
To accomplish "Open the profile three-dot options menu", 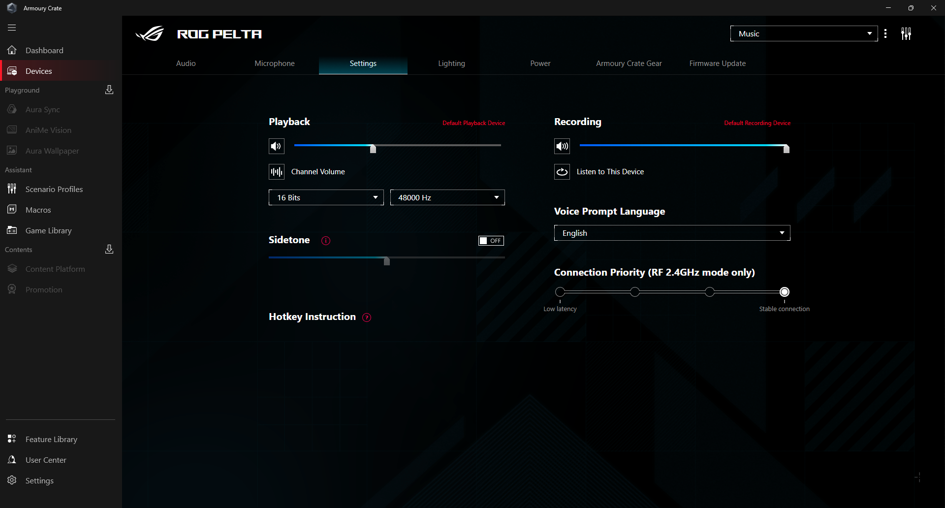I will [x=885, y=33].
